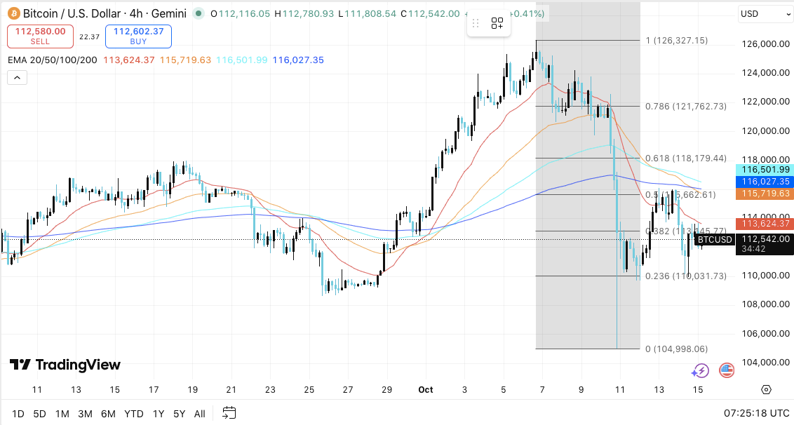
Task: Open the widget layout grid icon
Action: [497, 23]
